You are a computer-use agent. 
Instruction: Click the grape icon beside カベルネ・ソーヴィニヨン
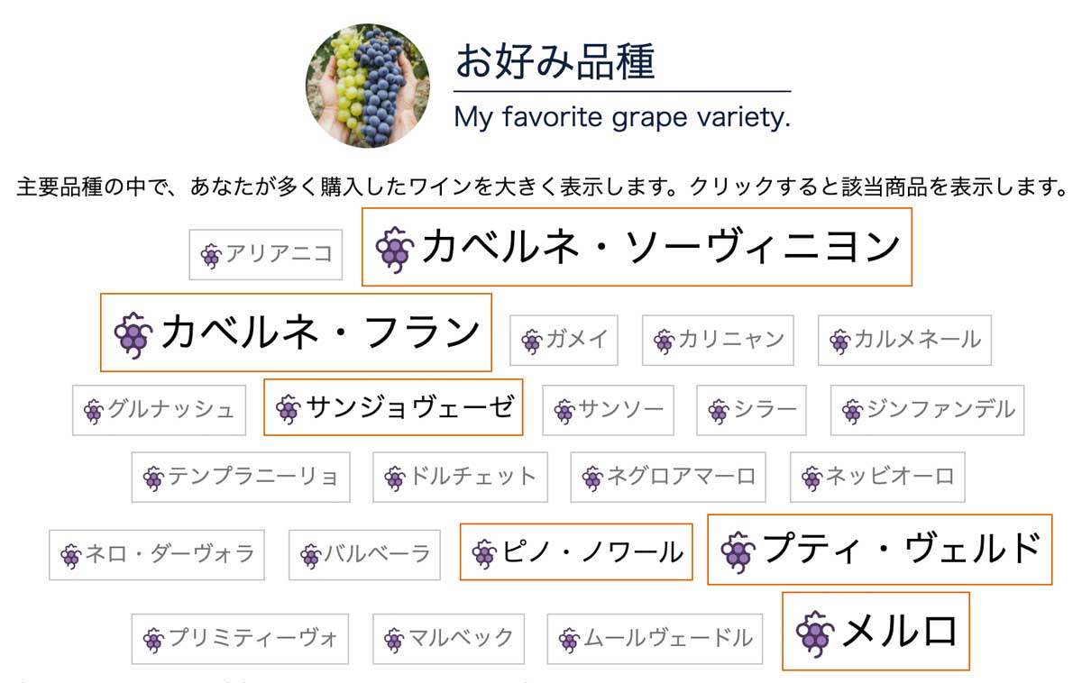[394, 248]
